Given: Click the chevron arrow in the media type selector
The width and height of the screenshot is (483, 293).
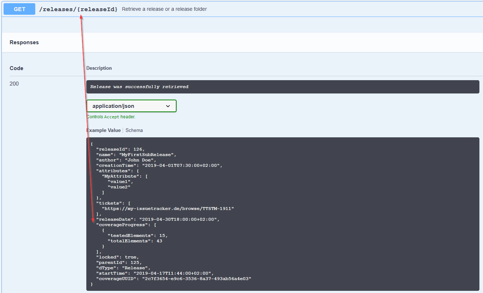Looking at the screenshot, I should click(x=168, y=106).
